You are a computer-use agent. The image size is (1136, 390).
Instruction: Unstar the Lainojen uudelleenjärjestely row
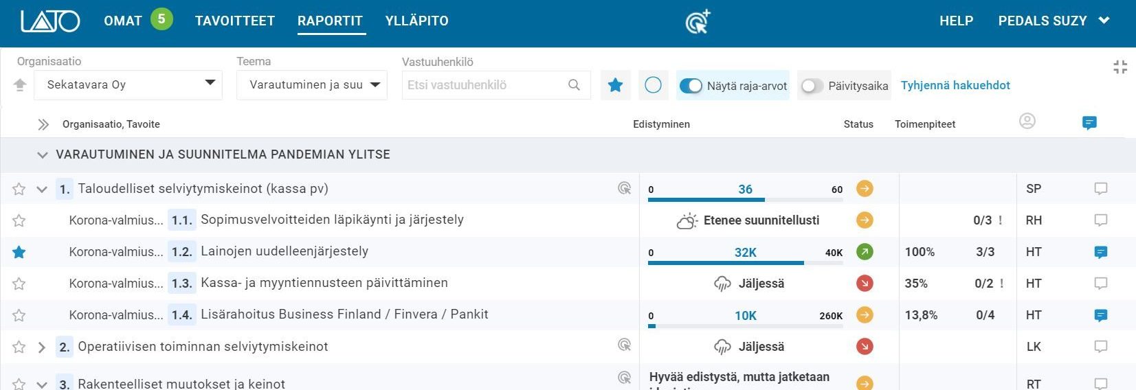(x=19, y=252)
